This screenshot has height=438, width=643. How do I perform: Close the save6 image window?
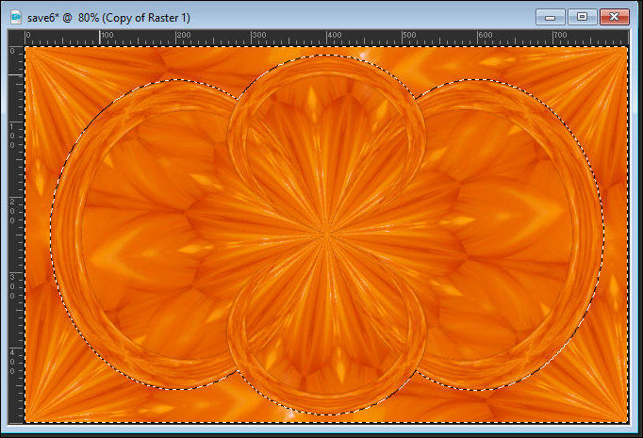[616, 16]
